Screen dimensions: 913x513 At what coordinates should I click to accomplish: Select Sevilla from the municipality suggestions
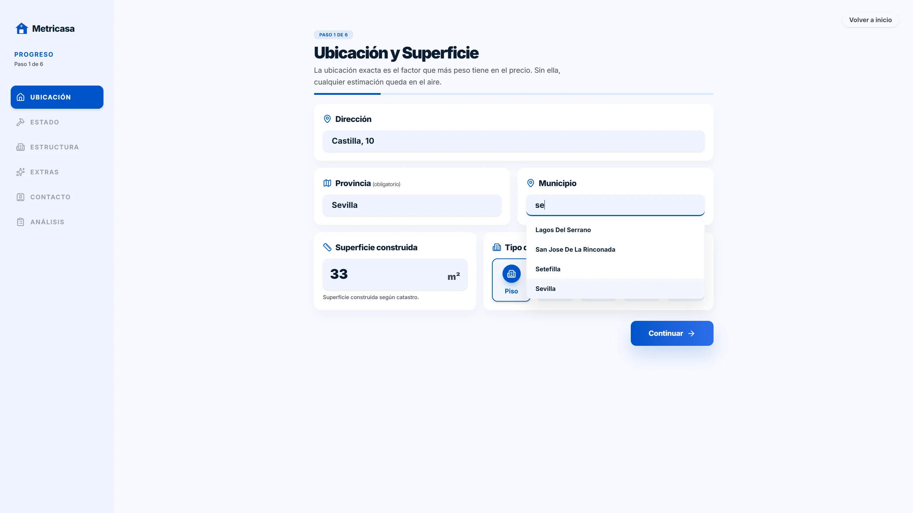click(x=545, y=288)
